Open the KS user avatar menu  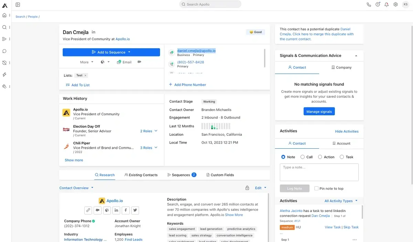405,4
